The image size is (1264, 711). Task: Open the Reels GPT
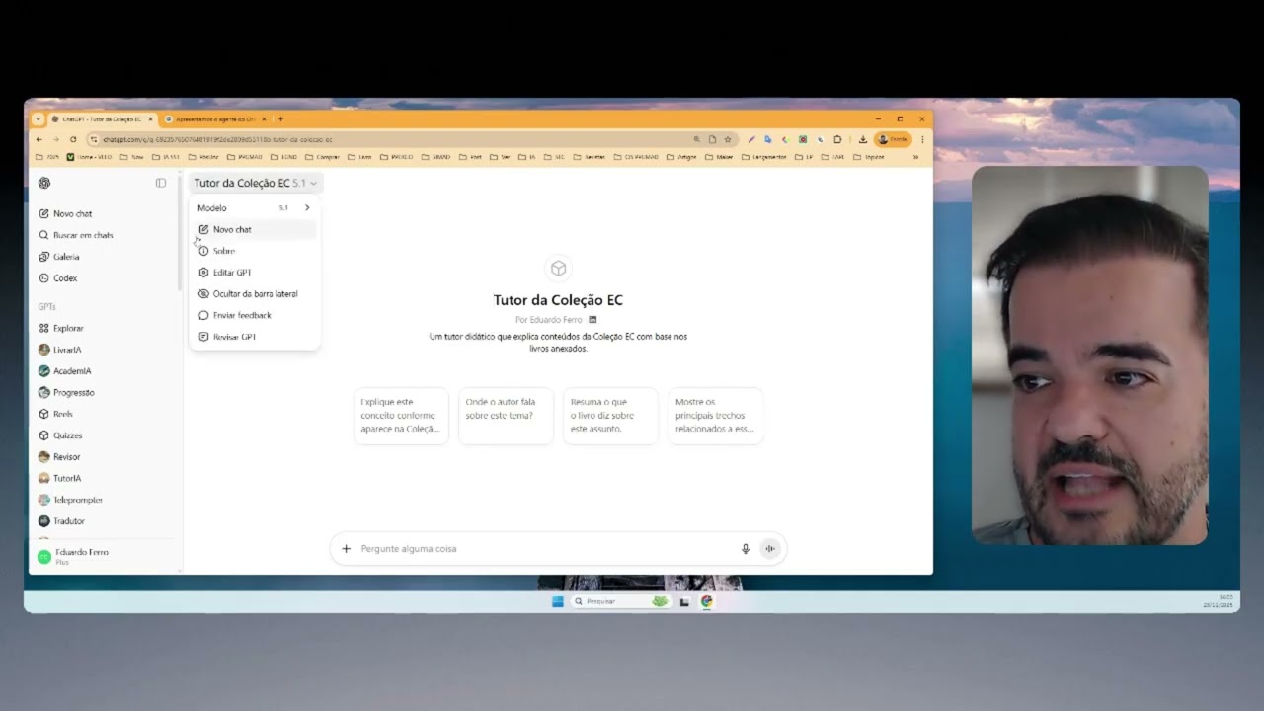[x=56, y=414]
